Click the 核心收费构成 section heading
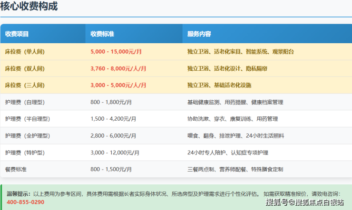Image resolution: width=352 pixels, height=210 pixels. [x=29, y=7]
